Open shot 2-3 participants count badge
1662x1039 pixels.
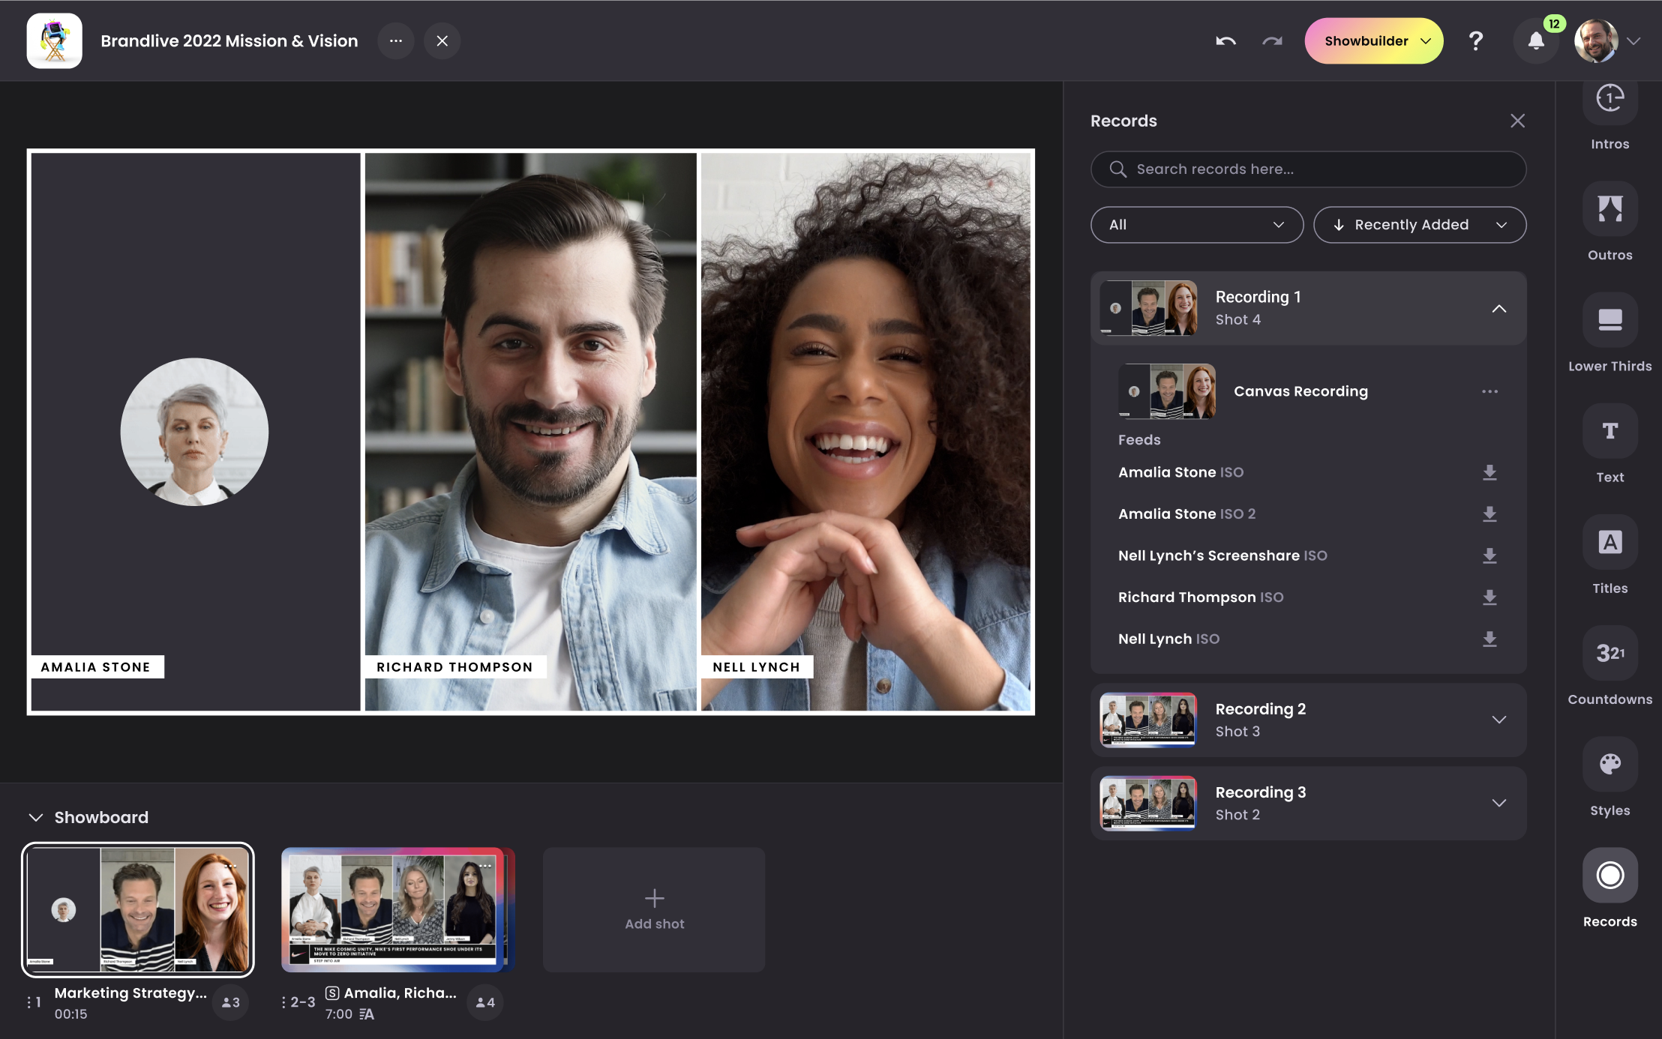point(485,1002)
